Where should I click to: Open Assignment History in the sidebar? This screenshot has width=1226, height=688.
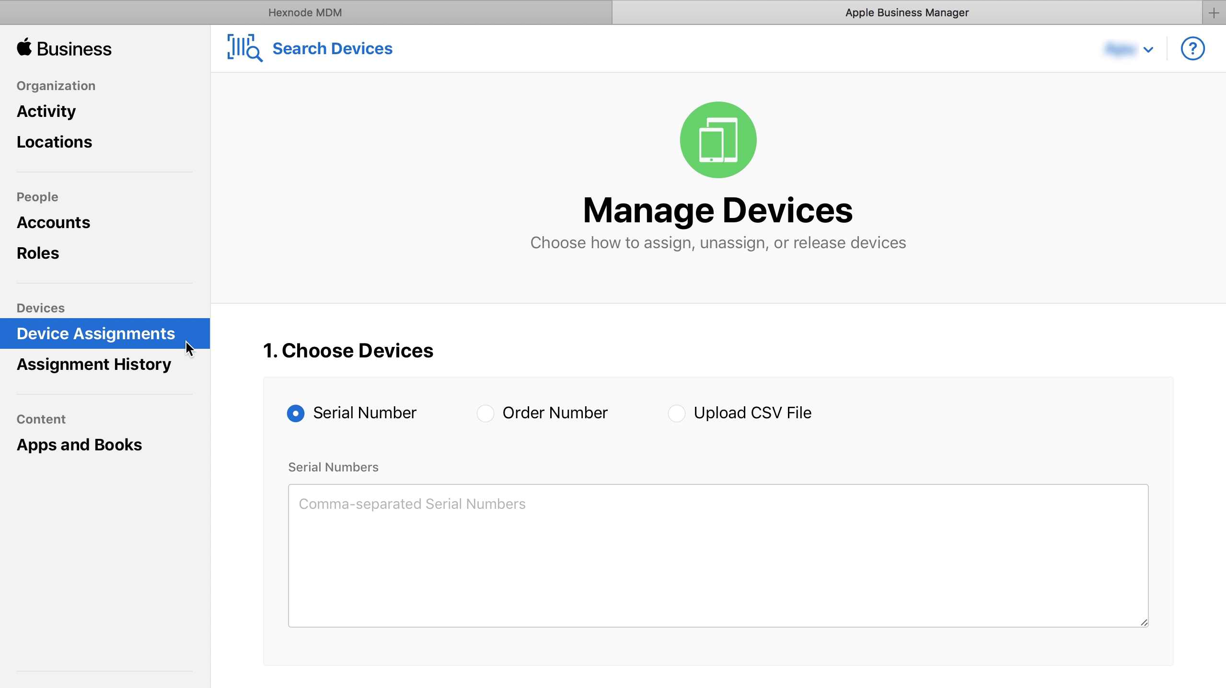pos(94,364)
